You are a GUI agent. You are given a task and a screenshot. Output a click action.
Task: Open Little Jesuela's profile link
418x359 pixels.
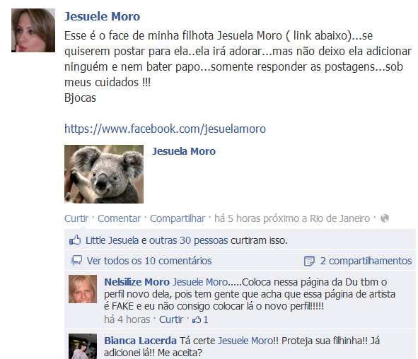pyautogui.click(x=112, y=240)
